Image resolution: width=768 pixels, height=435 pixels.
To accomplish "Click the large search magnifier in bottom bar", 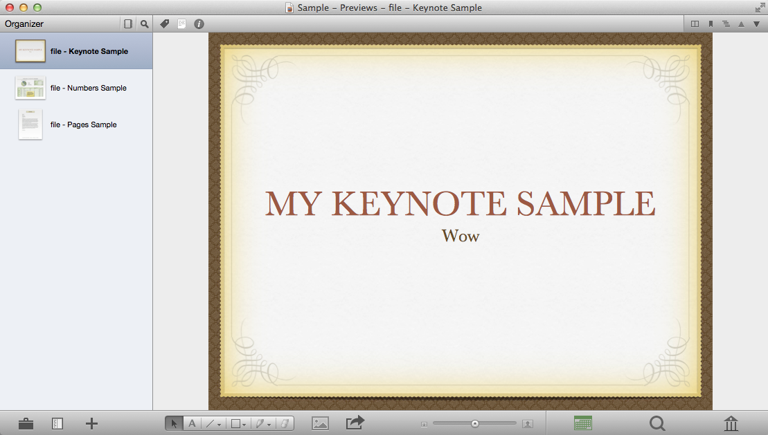I will 657,423.
